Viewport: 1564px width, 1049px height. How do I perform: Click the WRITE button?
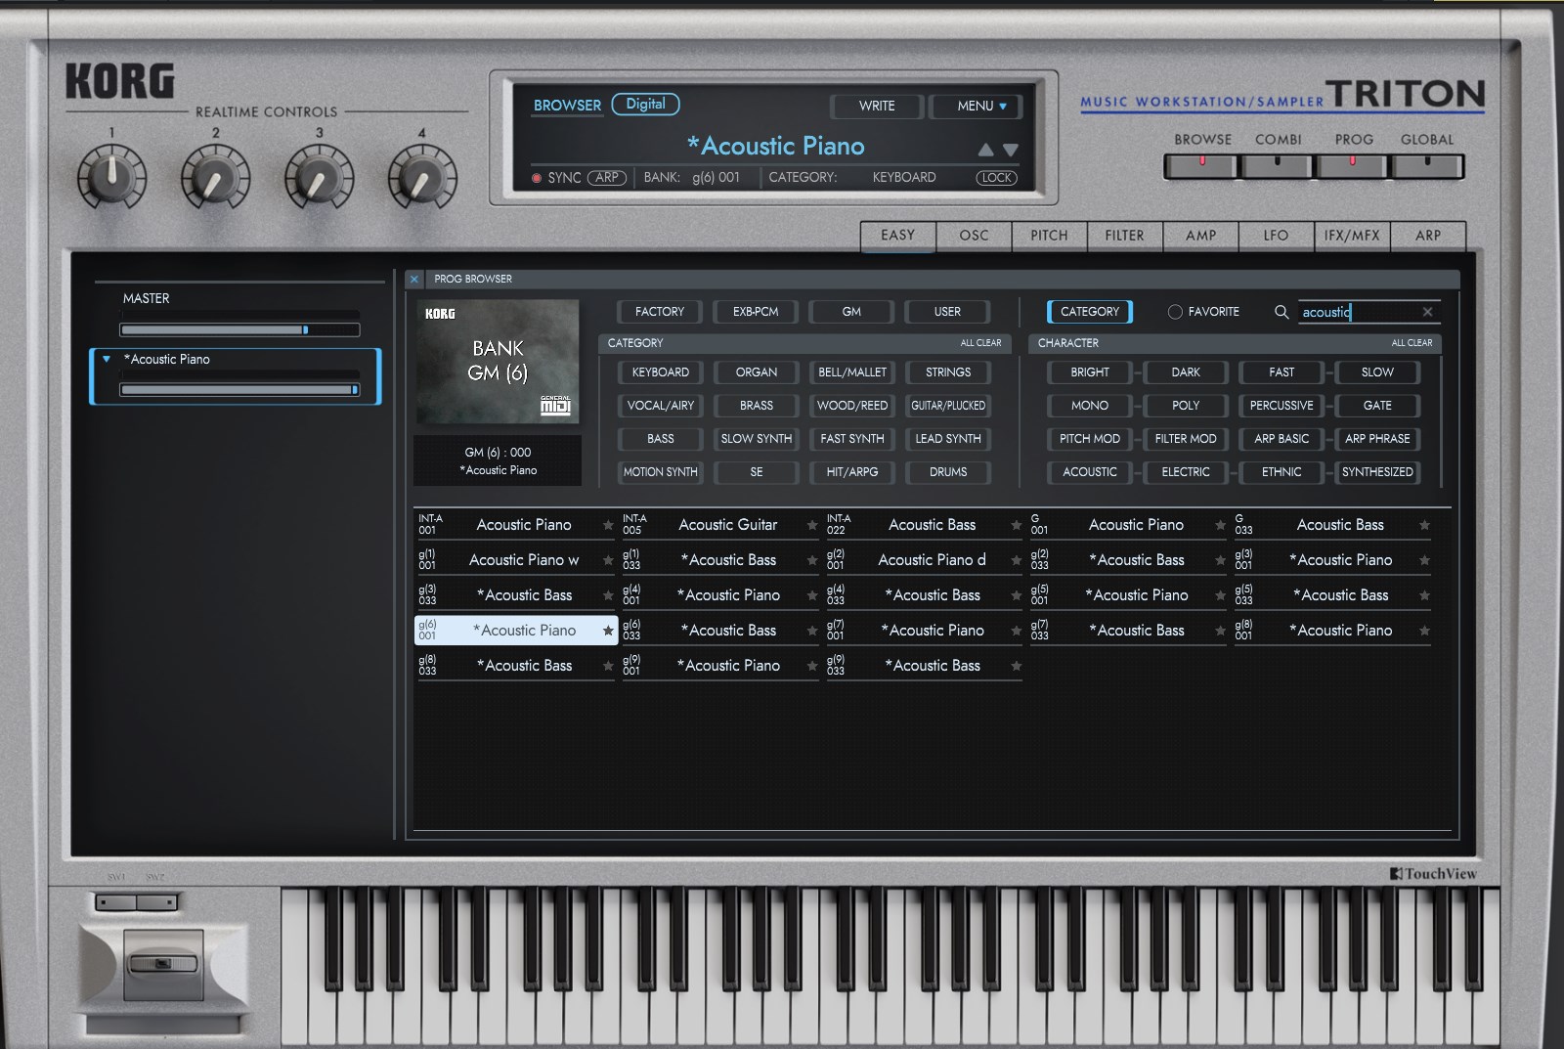tap(876, 106)
